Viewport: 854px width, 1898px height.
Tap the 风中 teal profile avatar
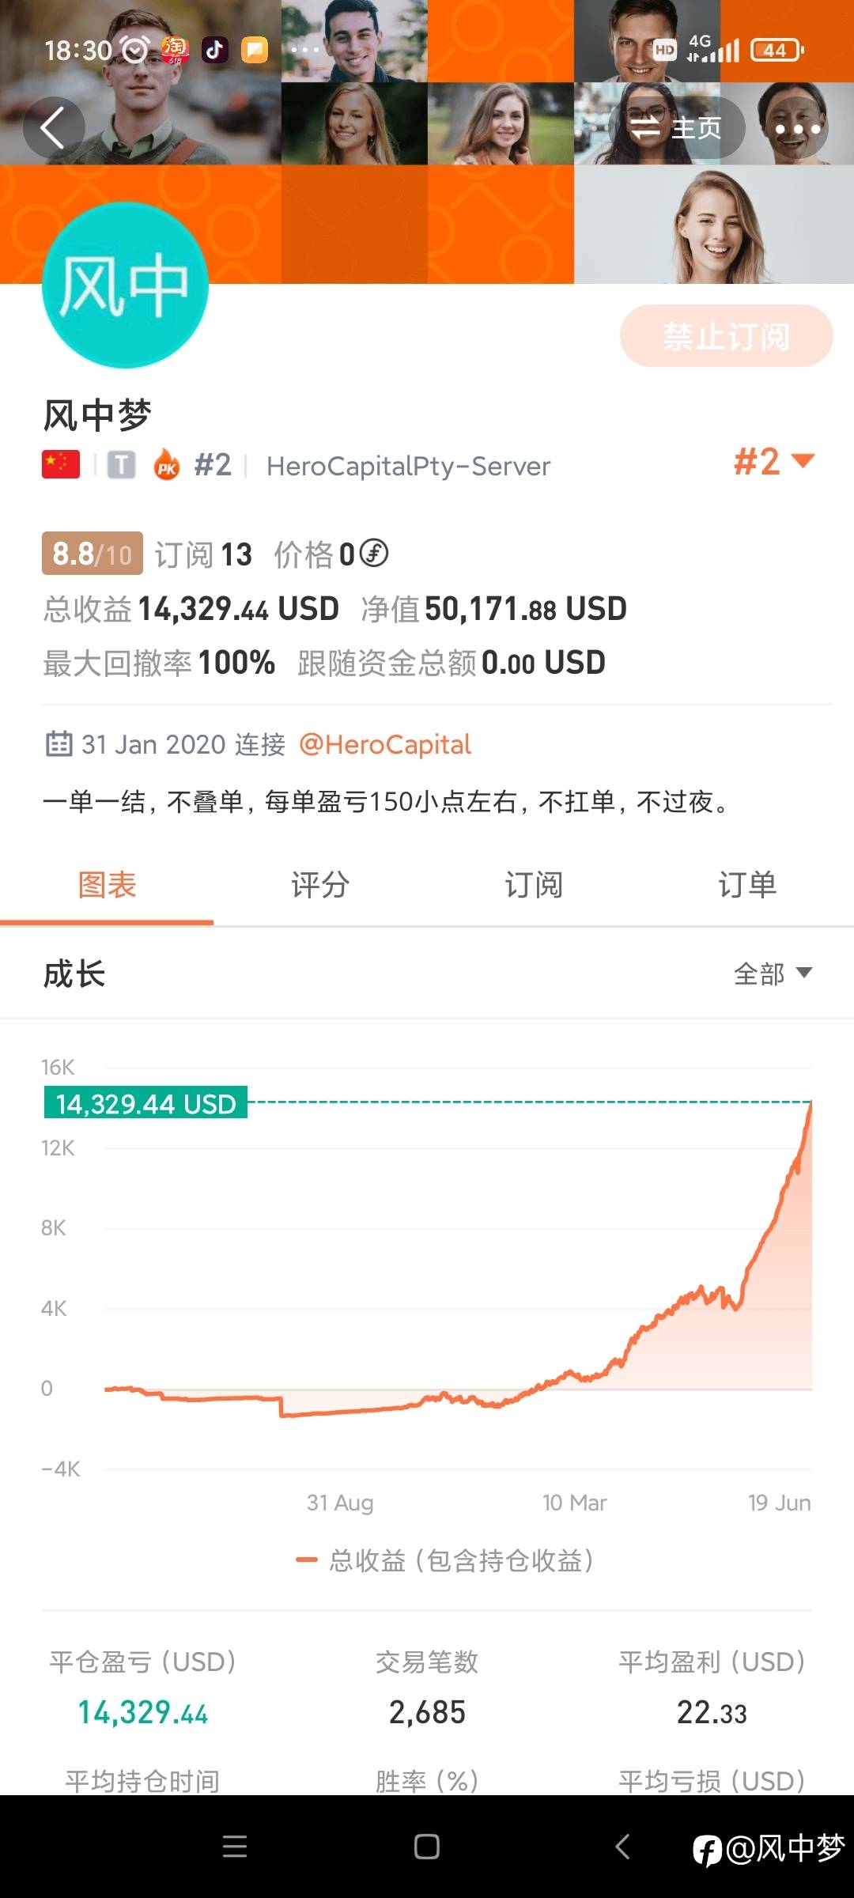click(x=125, y=285)
